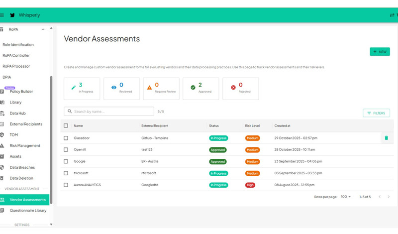
Task: Click the Reviewed eye icon card
Action: tap(114, 87)
